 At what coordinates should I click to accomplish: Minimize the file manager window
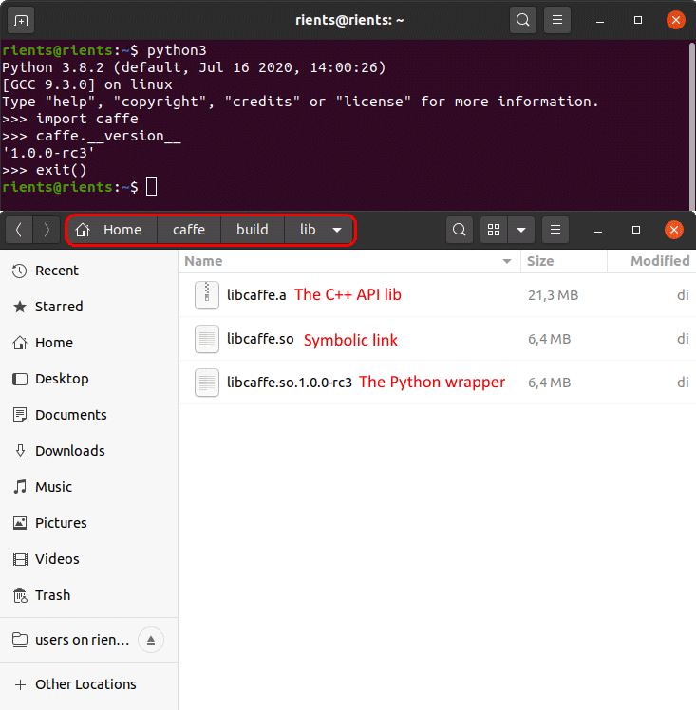click(x=598, y=231)
